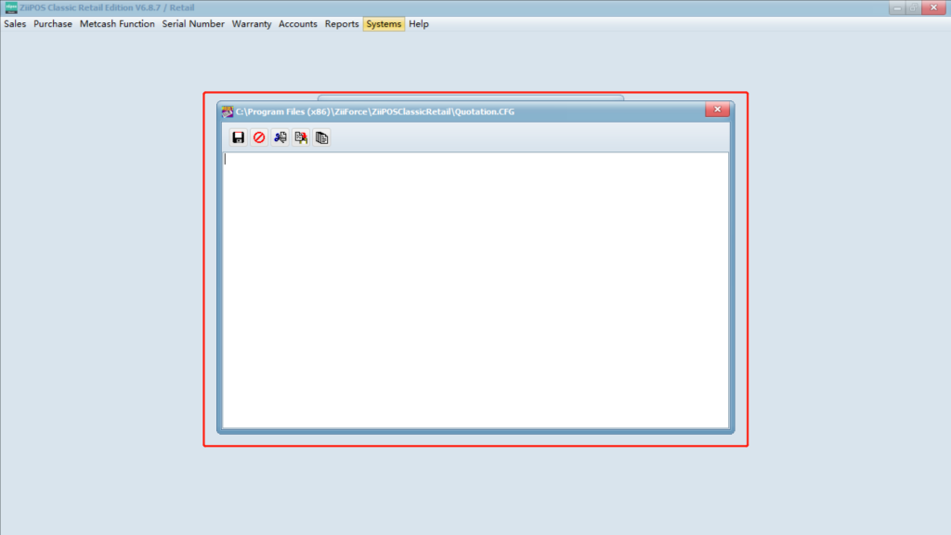The height and width of the screenshot is (535, 951).
Task: Select the Warranty menu
Action: 252,24
